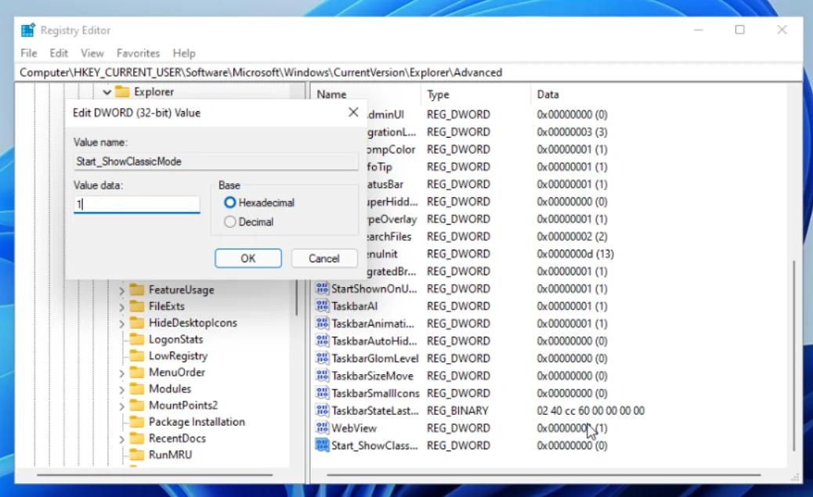Viewport: 813px width, 497px height.
Task: Select the Decimal base option
Action: click(229, 222)
